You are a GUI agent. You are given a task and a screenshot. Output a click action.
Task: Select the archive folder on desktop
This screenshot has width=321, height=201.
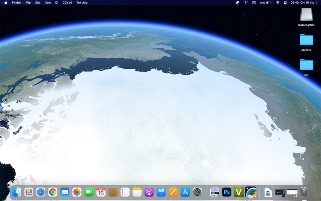tap(306, 43)
